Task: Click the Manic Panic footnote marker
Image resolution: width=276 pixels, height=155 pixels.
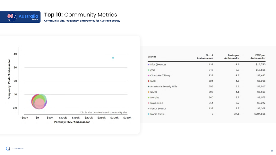Action: click(x=165, y=115)
